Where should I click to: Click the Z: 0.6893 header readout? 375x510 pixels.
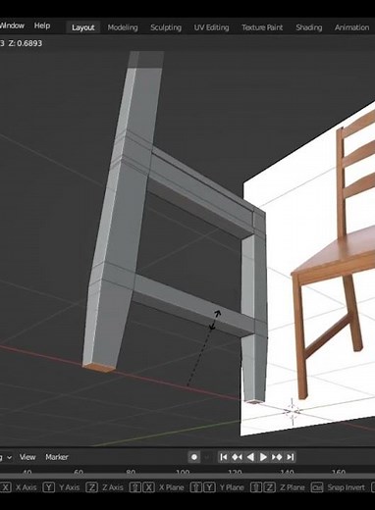(26, 43)
